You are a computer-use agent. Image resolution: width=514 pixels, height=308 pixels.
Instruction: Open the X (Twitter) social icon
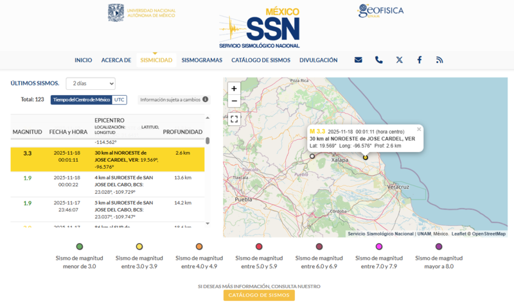[x=399, y=60]
